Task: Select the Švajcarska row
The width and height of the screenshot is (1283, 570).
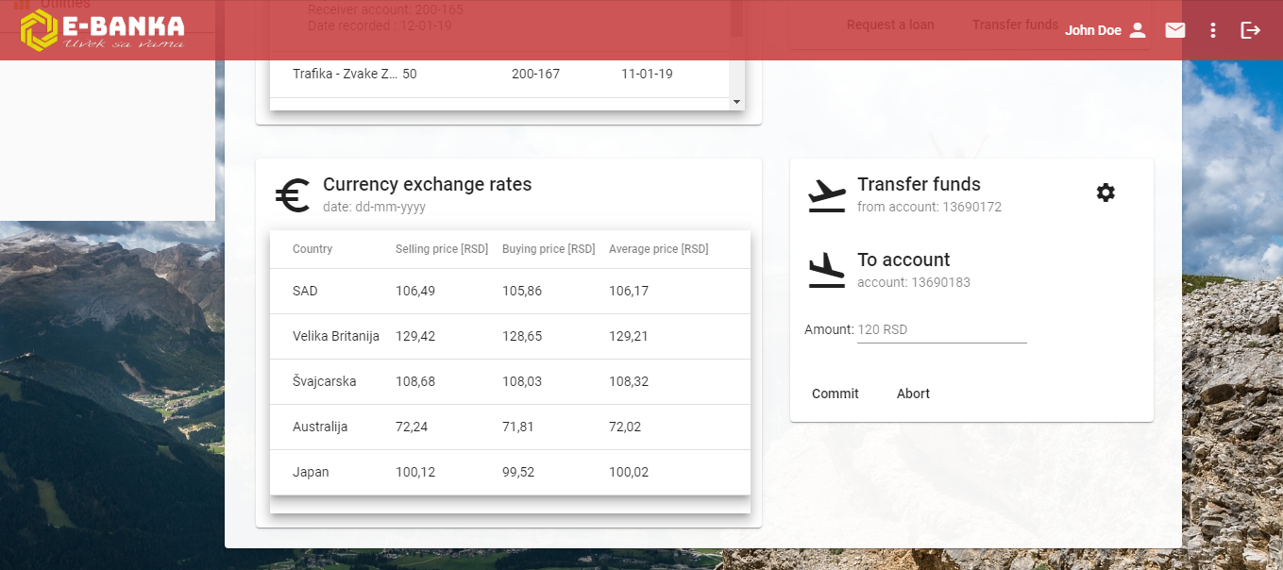Action: [x=510, y=381]
